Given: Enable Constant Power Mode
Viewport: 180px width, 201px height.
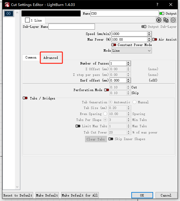Looking at the screenshot, I should click(114, 45).
